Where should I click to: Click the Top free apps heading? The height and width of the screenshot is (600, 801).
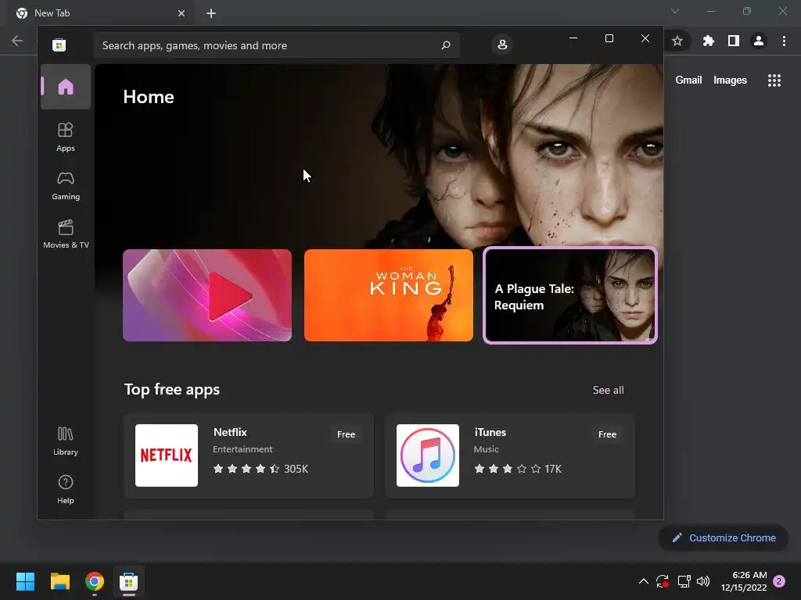[171, 389]
